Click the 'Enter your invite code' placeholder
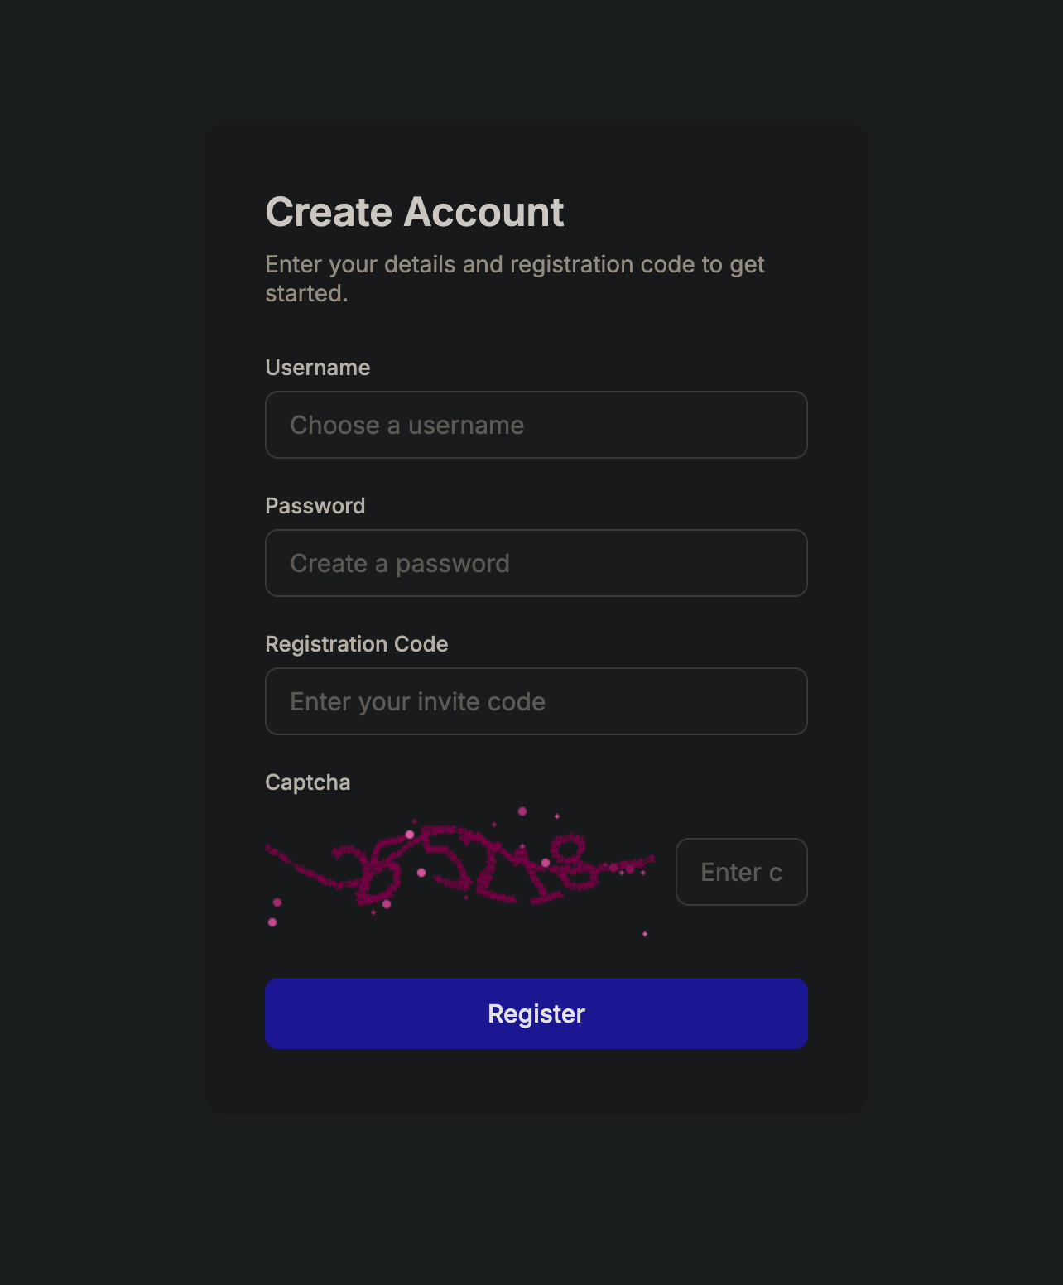Screen dimensions: 1063x1285 pos(417,702)
